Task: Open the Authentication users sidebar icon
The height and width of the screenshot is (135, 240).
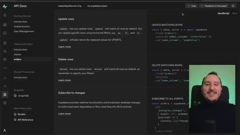Action: tap(5, 51)
